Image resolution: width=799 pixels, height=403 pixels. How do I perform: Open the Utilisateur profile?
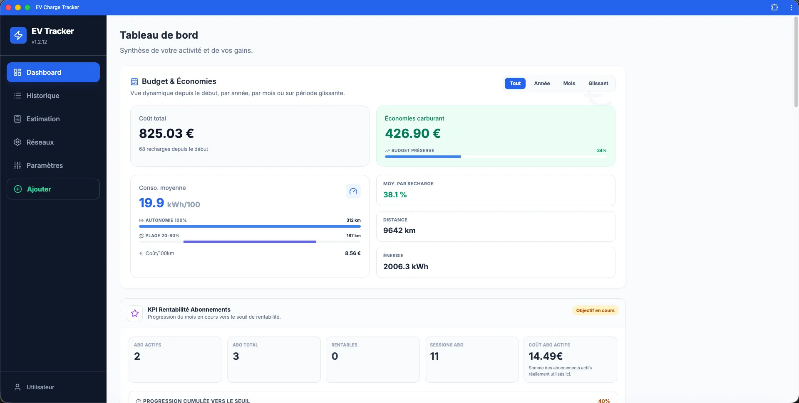[x=53, y=387]
